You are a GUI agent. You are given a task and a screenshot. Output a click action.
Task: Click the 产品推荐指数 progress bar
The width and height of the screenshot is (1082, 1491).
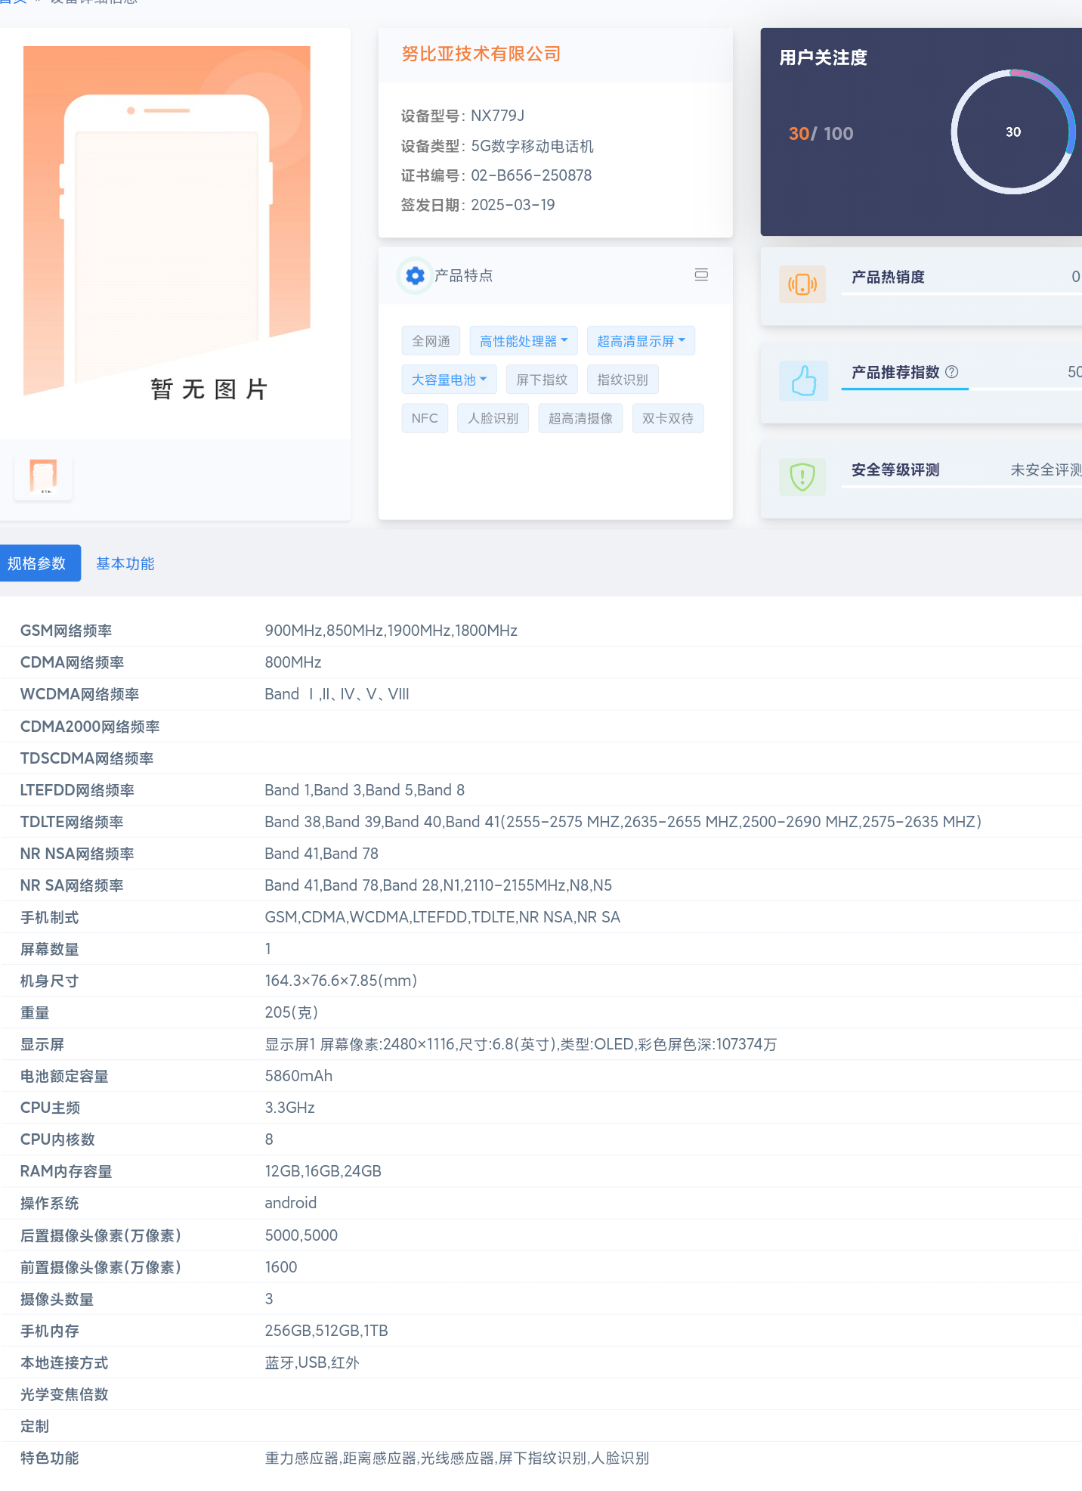[961, 389]
